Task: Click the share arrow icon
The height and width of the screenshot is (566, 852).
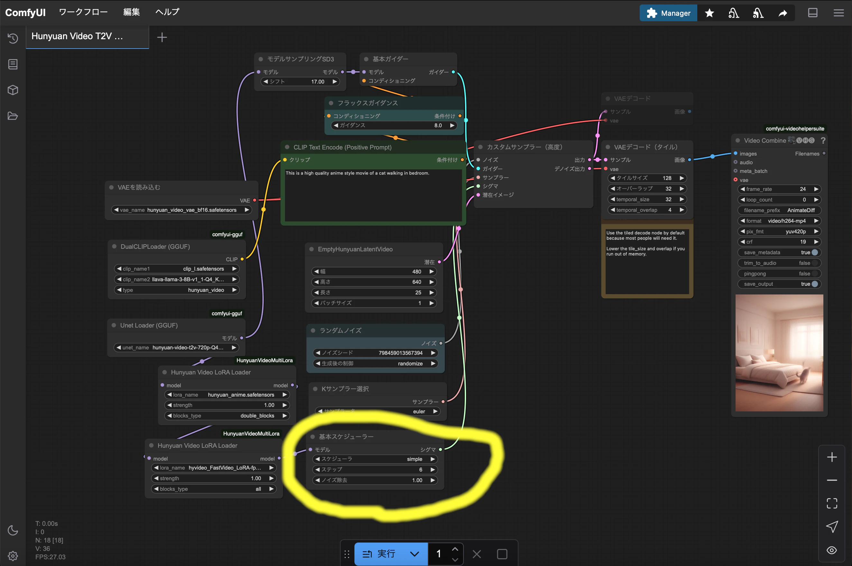Action: pos(782,13)
